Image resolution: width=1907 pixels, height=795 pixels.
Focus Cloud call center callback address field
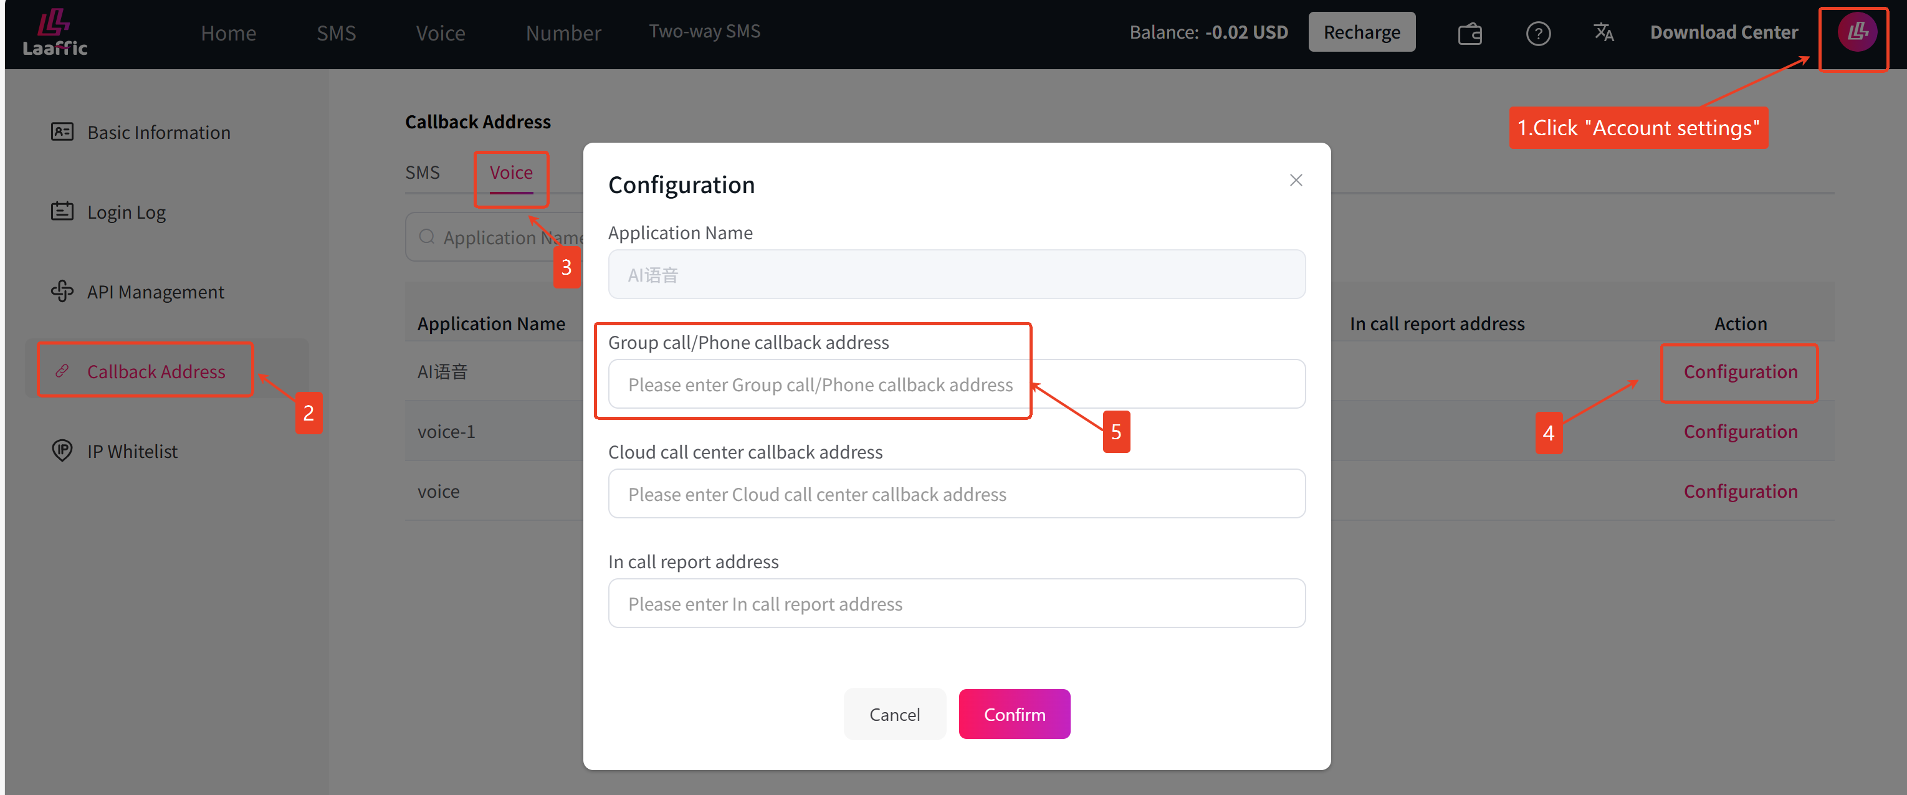click(x=957, y=493)
